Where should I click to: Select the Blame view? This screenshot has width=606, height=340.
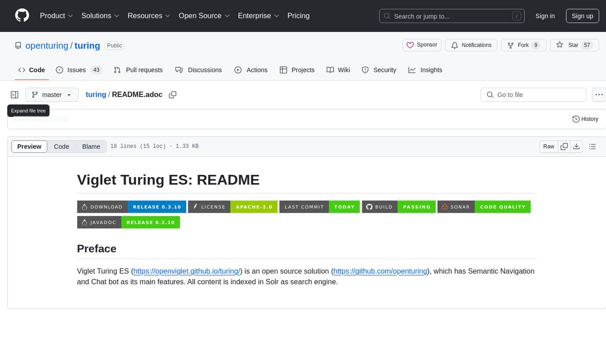click(x=91, y=146)
